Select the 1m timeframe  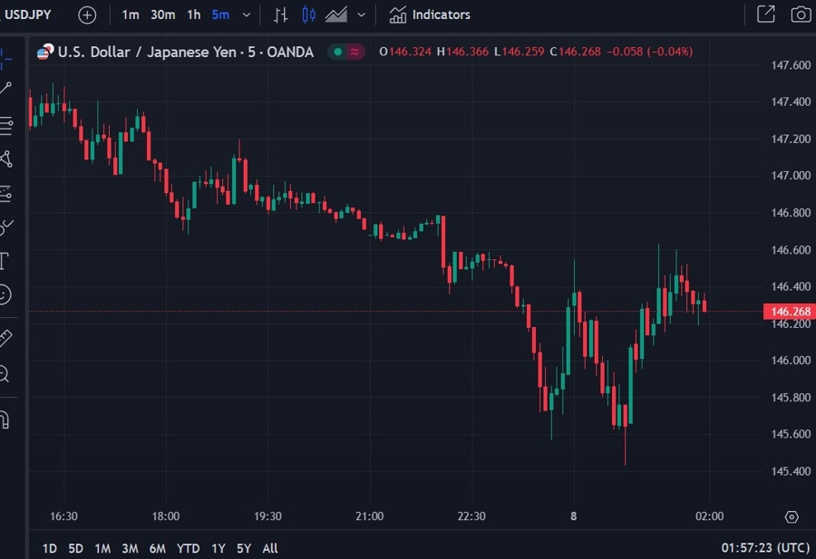coord(130,14)
